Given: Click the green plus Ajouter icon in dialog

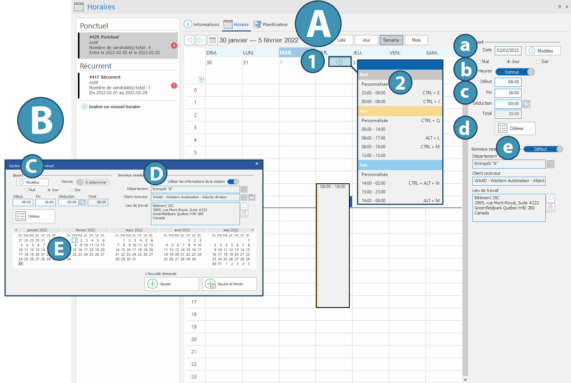Looking at the screenshot, I should pyautogui.click(x=153, y=284).
